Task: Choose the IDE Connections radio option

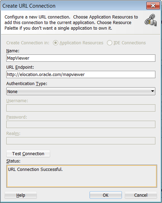Action: point(109,43)
